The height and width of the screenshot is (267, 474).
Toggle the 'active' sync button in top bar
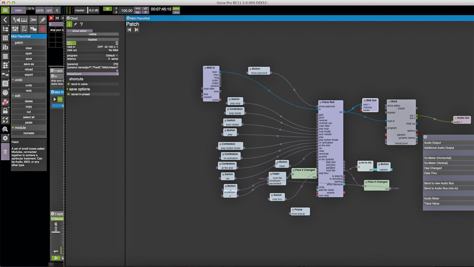[176, 8]
